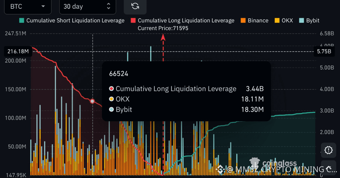The height and width of the screenshot is (178, 340).
Task: Click the OKX 18.11M tooltip value
Action: pos(253,99)
